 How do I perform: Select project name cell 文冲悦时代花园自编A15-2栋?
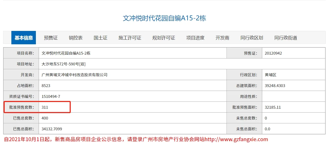66,53
